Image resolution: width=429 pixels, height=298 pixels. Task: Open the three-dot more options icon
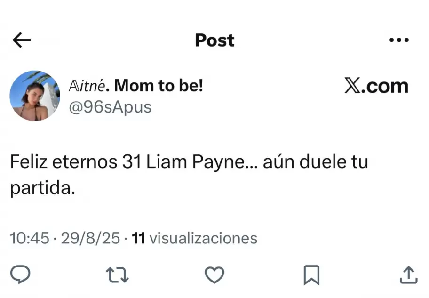(x=399, y=40)
